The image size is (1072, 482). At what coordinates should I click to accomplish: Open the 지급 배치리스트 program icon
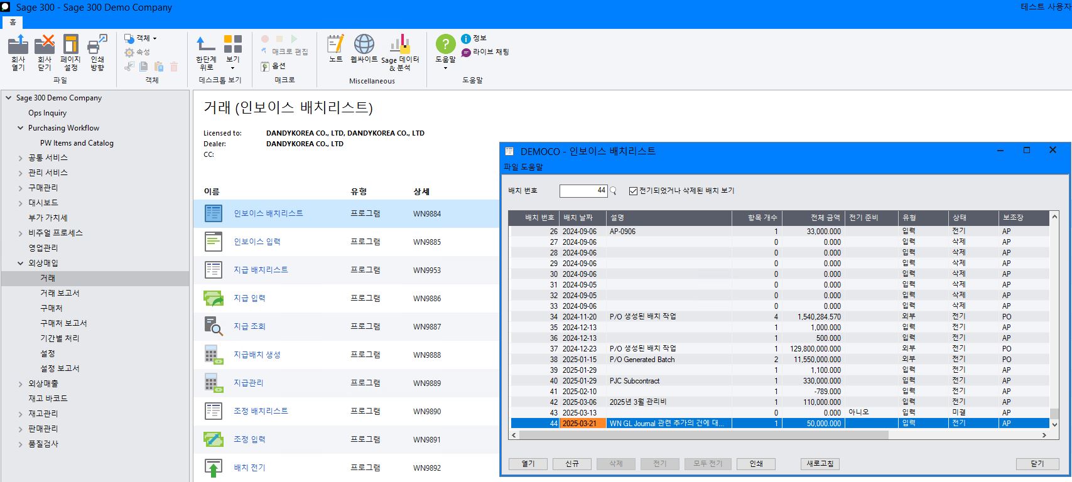tap(214, 270)
